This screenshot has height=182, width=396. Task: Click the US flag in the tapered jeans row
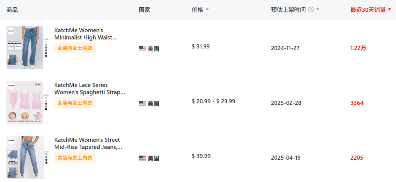pos(143,158)
